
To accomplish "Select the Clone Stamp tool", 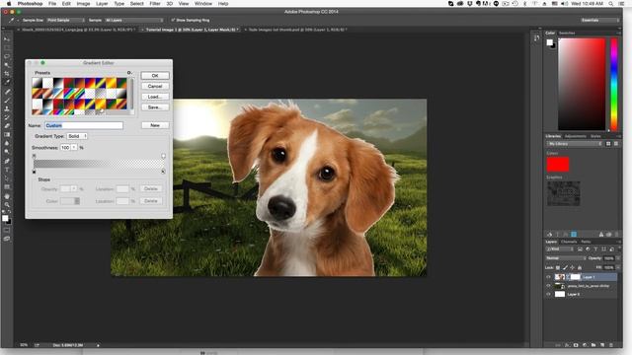I will tap(7, 108).
